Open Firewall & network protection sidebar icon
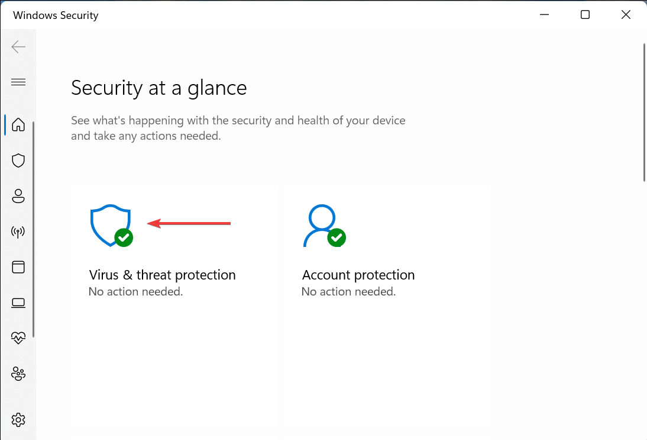Screen dimensions: 647x440 18,232
